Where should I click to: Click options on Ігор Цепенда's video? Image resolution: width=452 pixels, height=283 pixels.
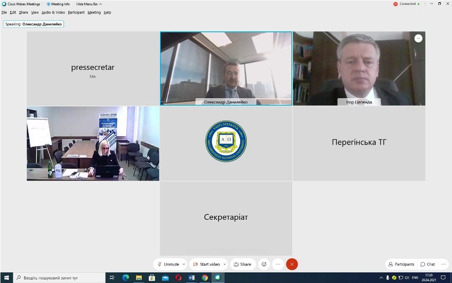418,38
